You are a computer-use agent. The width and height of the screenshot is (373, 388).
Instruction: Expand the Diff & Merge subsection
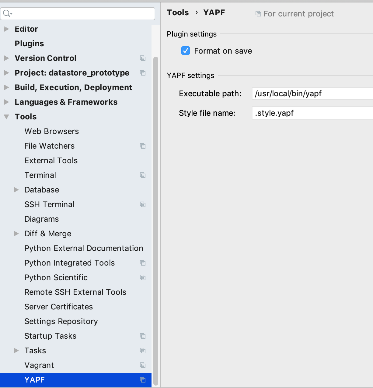click(x=16, y=234)
